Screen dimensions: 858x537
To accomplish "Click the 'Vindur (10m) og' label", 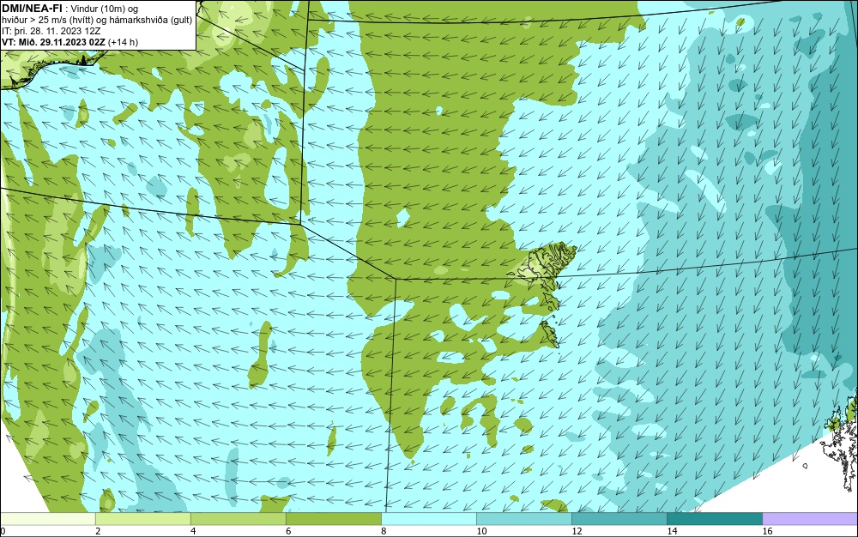I will coord(105,9).
